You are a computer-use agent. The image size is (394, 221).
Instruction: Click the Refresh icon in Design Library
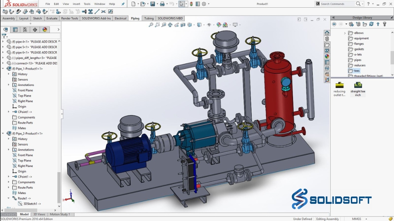(x=371, y=24)
